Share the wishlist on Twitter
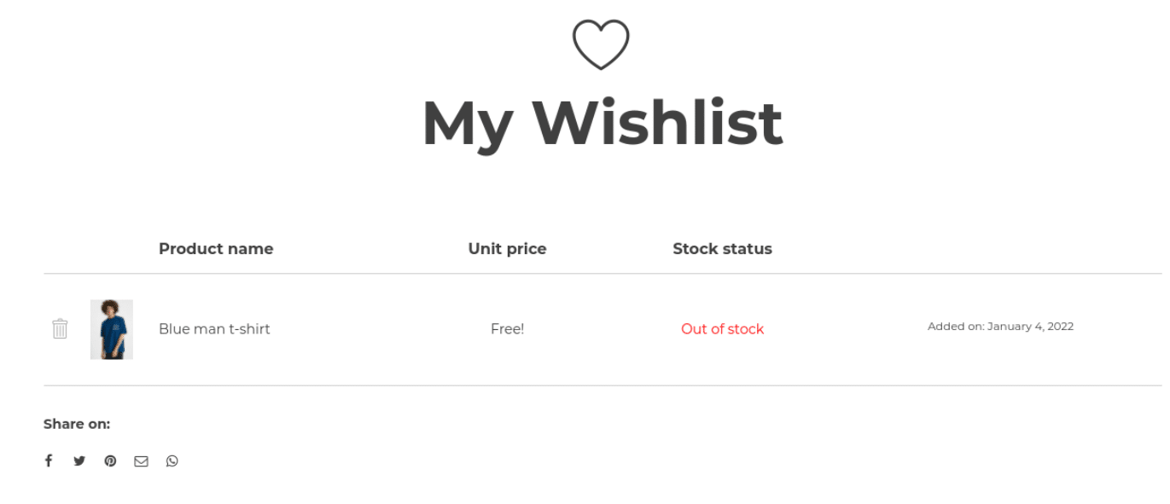This screenshot has width=1170, height=504. pos(79,461)
